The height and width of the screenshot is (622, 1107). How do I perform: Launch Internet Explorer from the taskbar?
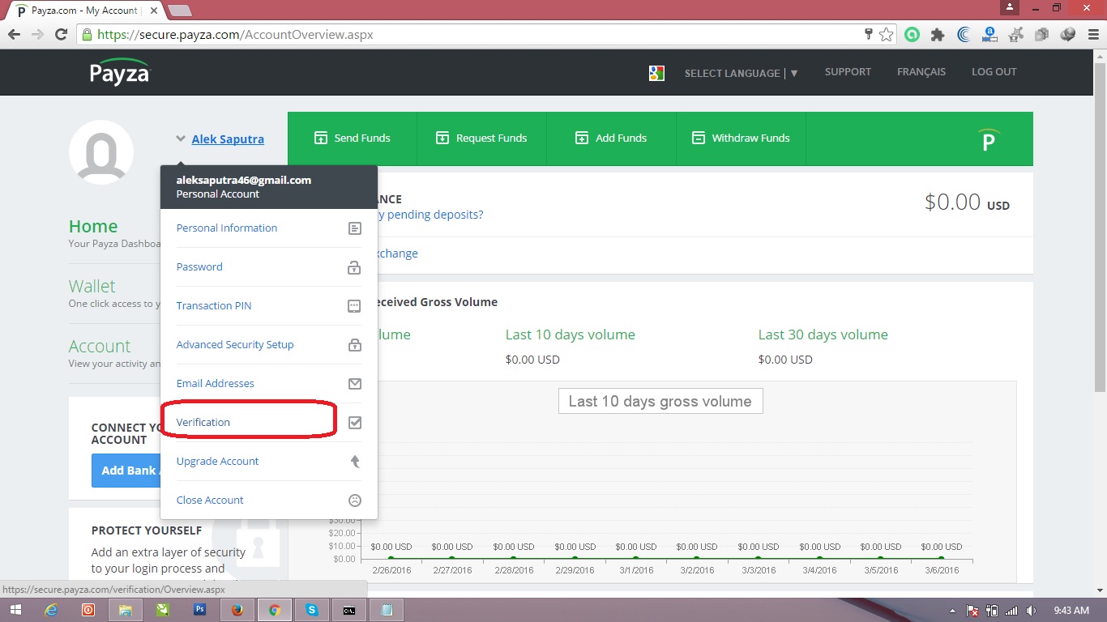coord(51,610)
